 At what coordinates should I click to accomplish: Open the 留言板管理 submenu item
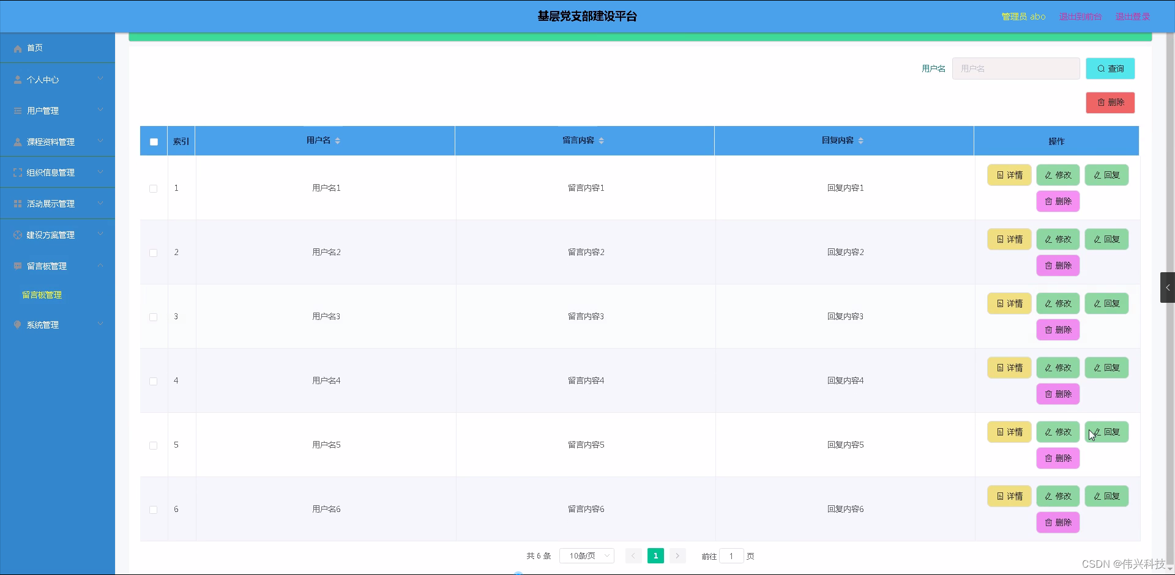(x=41, y=295)
